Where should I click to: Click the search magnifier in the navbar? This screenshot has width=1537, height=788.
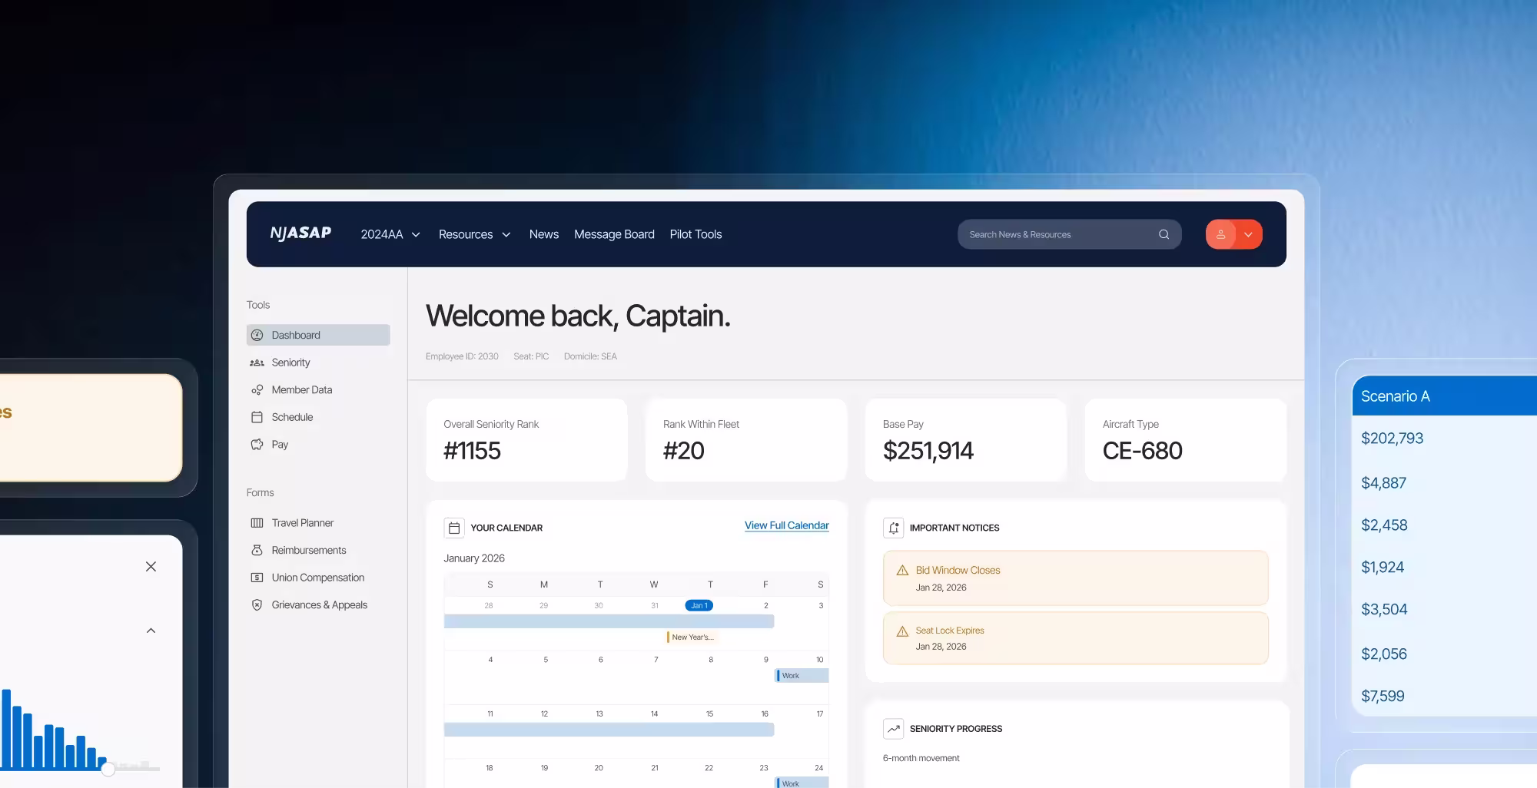1164,234
